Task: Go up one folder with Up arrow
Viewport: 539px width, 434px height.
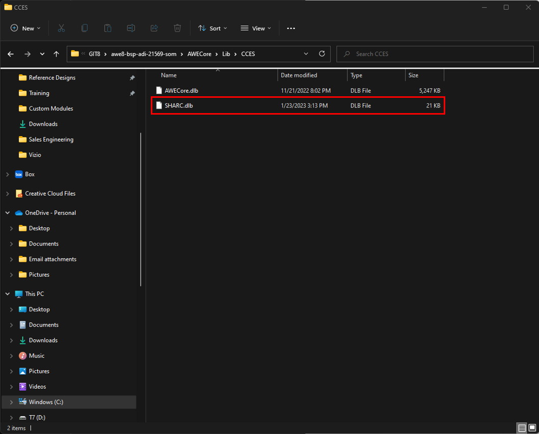Action: (56, 54)
